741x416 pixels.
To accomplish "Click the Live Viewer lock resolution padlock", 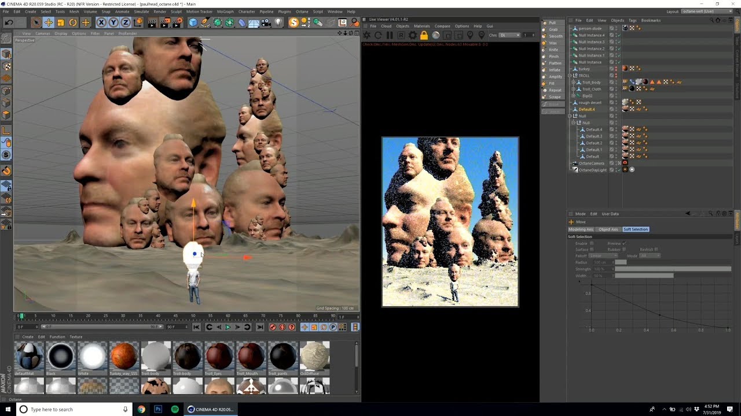I will click(424, 35).
